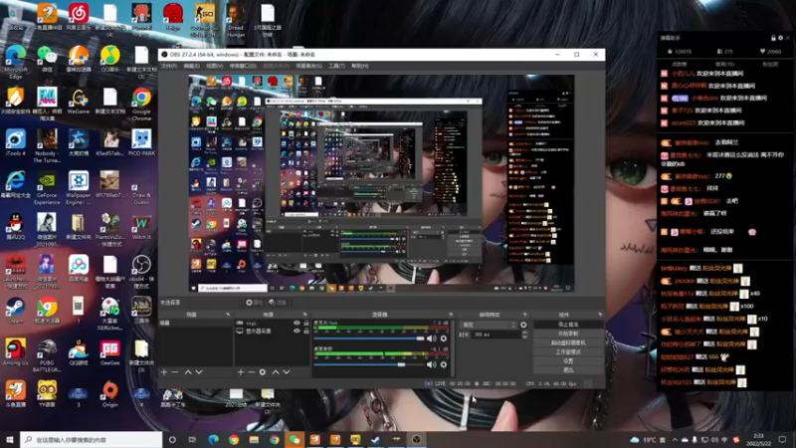Screen dimensions: 796x448
Task: Adjust the microphone volume slider
Action: click(369, 338)
